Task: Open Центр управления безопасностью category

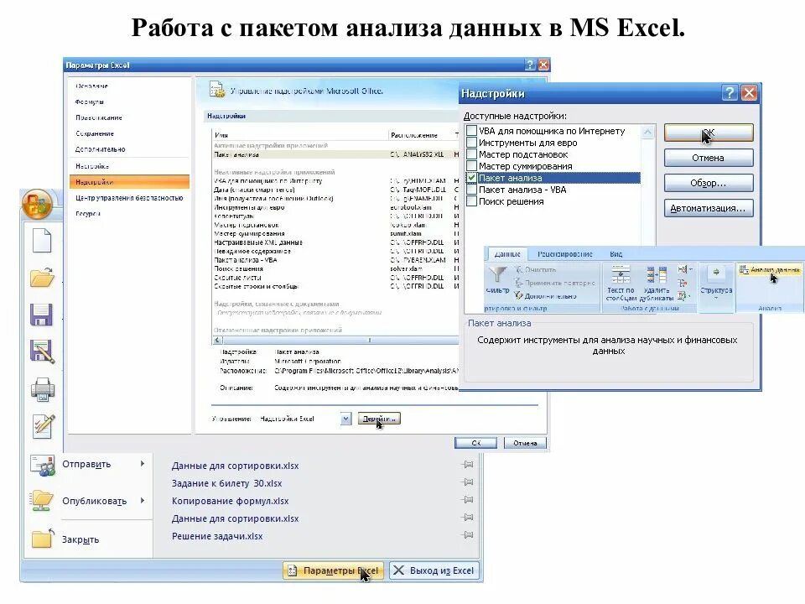Action: [129, 198]
